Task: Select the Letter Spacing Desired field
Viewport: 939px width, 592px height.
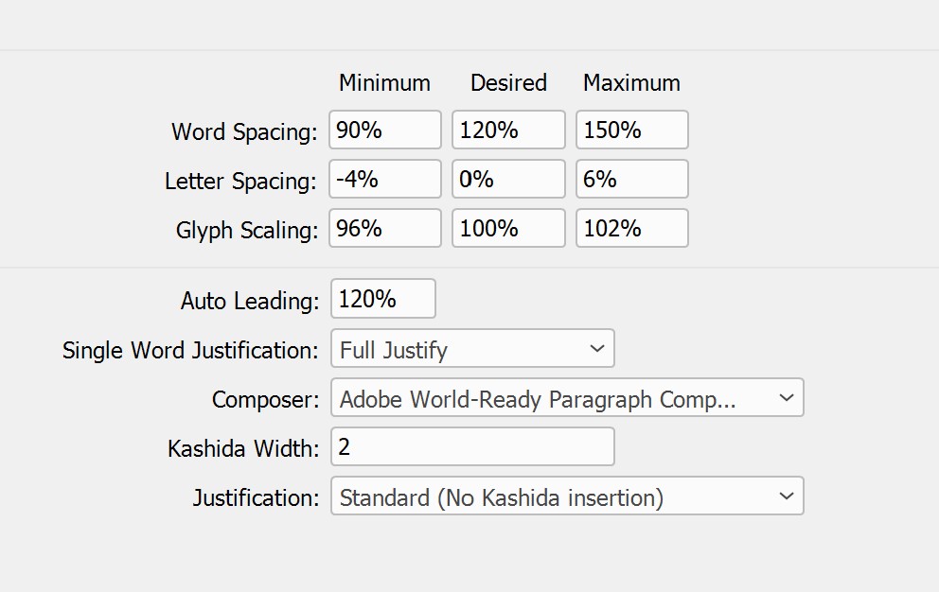Action: 508,180
